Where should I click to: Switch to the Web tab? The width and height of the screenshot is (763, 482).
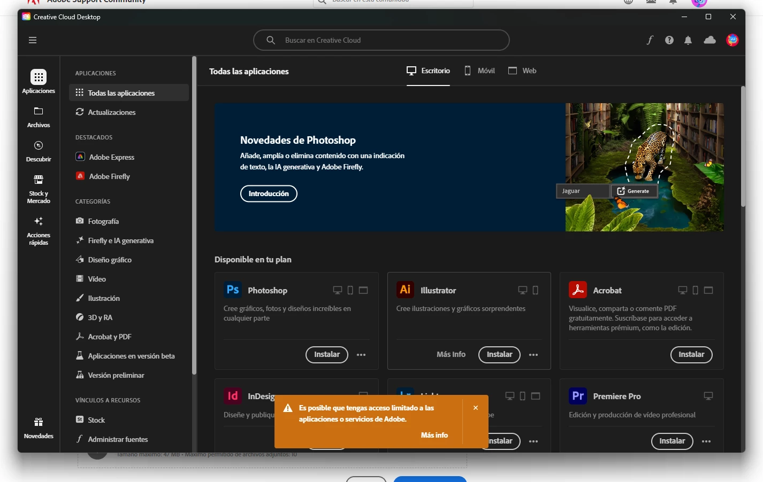pyautogui.click(x=522, y=71)
